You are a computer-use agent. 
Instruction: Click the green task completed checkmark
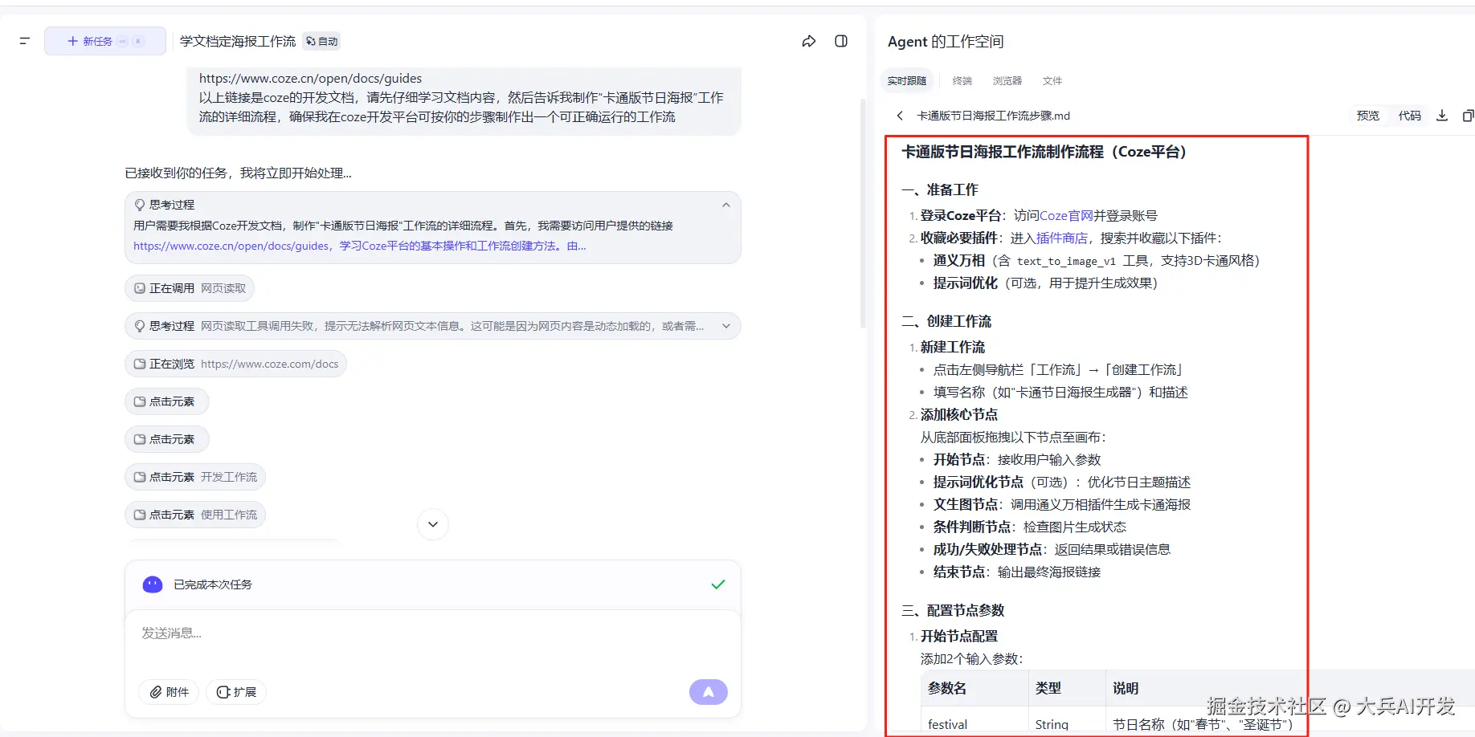[718, 584]
